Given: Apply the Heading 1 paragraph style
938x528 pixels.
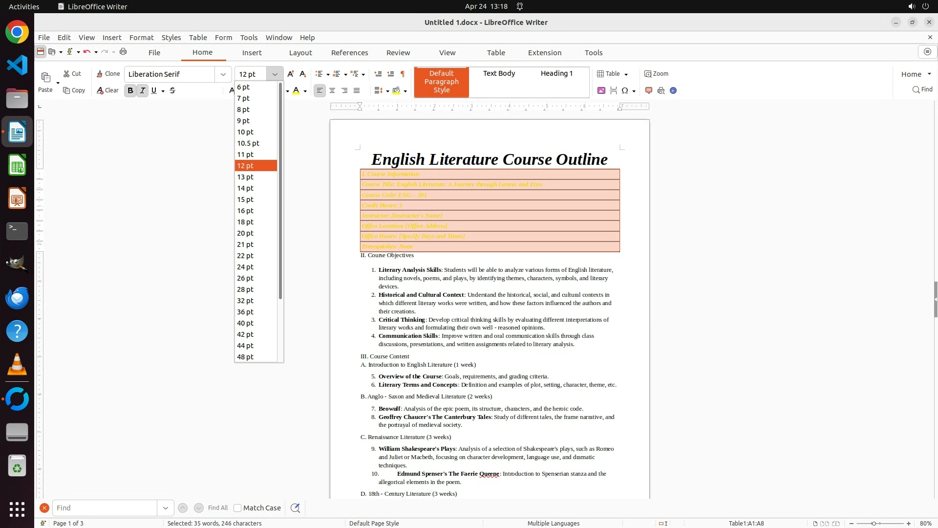Looking at the screenshot, I should [556, 73].
